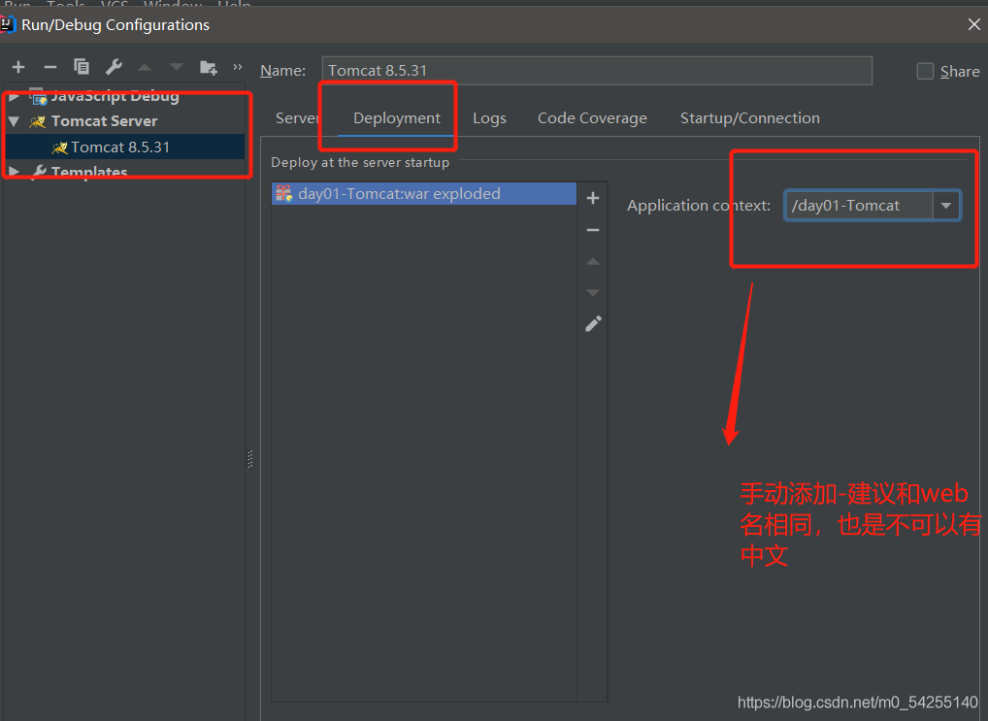
Task: Show more toolbar actions chevron
Action: [x=238, y=66]
